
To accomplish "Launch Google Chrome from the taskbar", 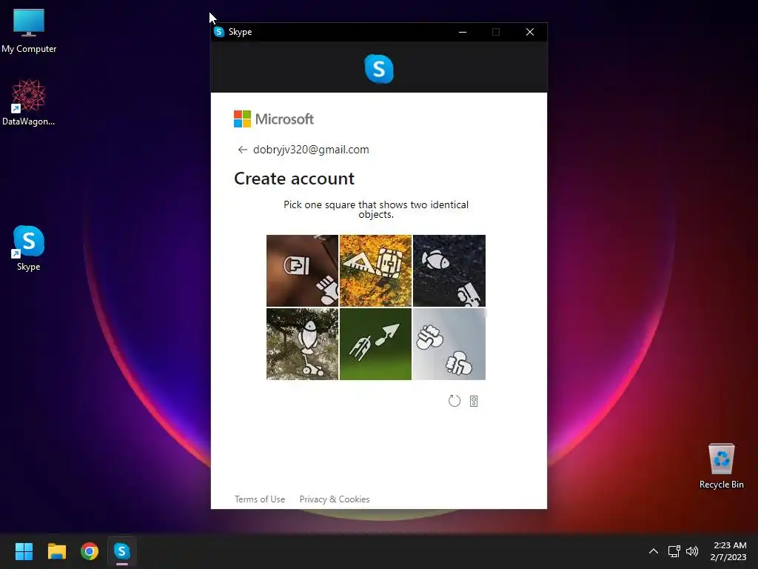I will [90, 551].
